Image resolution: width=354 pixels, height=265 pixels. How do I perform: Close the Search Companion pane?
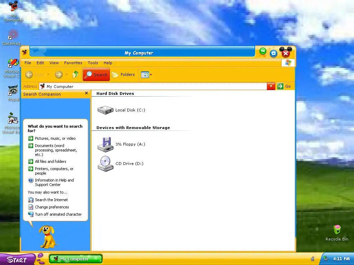coord(86,93)
